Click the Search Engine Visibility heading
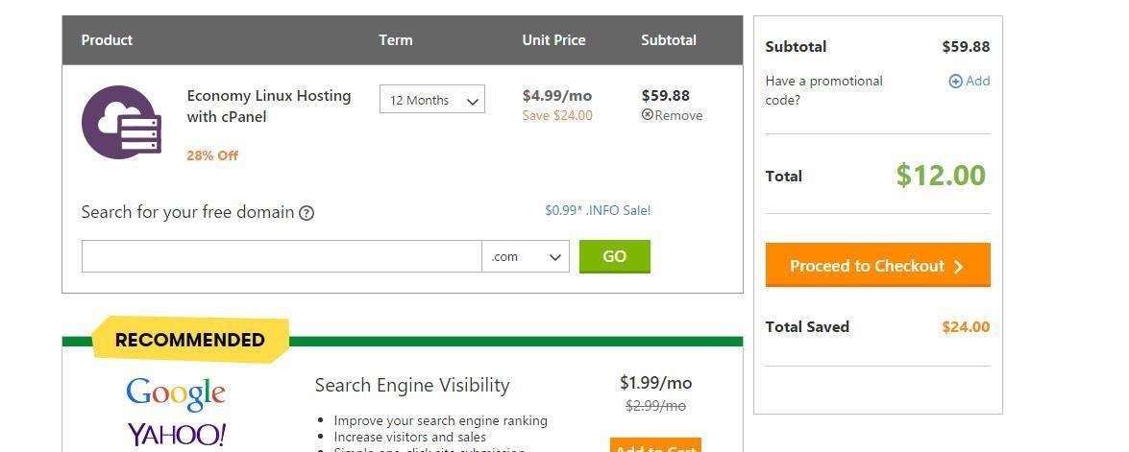This screenshot has width=1129, height=452. point(412,385)
